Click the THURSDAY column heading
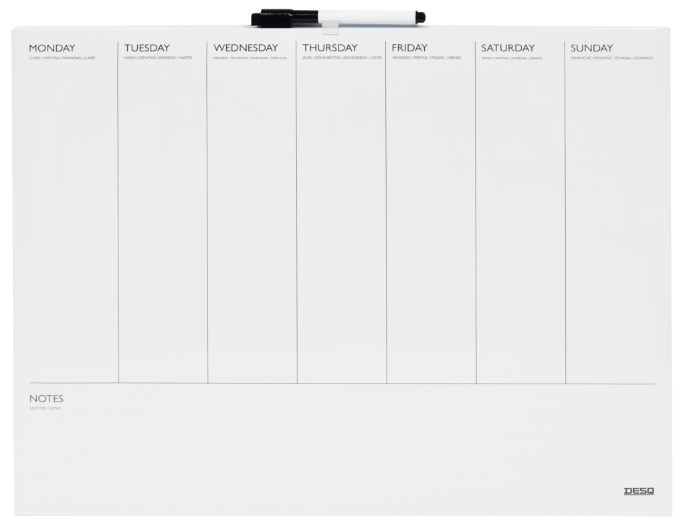Viewport: 685px width, 530px height. tap(330, 47)
